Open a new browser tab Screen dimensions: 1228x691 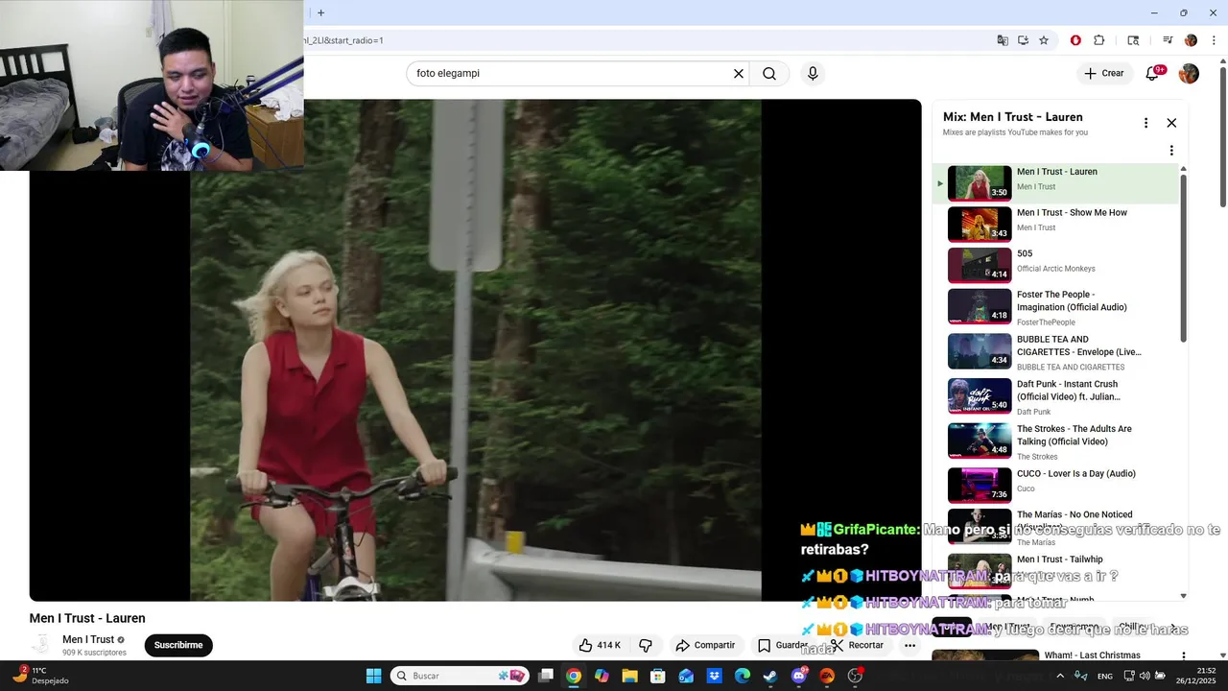point(320,12)
